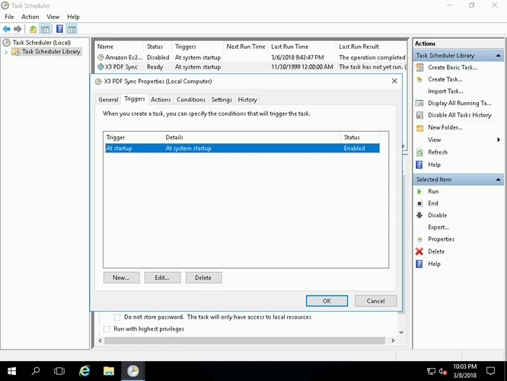The width and height of the screenshot is (507, 381).
Task: Click the Properties clock icon in Selected Item
Action: [x=419, y=239]
